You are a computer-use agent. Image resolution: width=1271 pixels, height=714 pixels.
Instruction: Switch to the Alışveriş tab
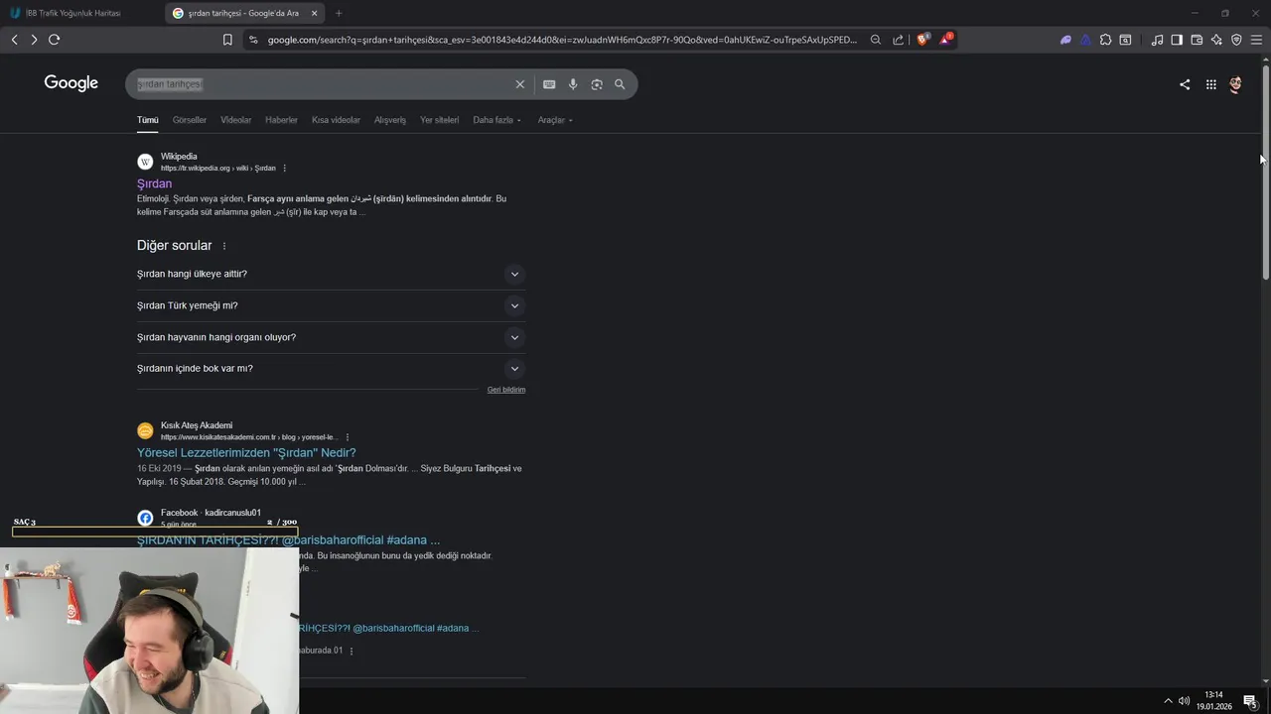(x=390, y=120)
